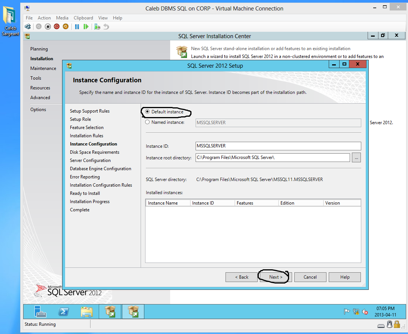Screen dimensions: 408x334
Task: Open the Options section
Action: (x=38, y=109)
